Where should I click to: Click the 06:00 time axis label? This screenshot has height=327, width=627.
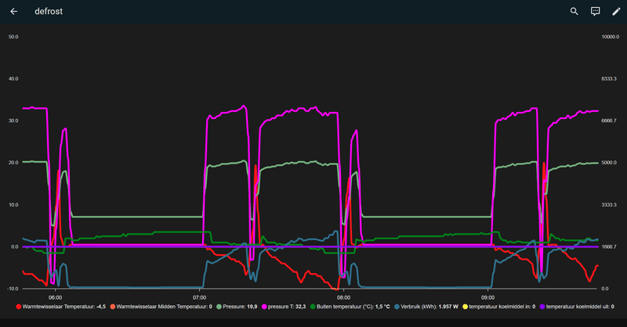coord(55,297)
